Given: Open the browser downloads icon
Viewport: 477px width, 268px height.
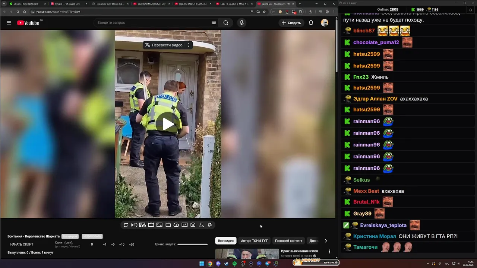Looking at the screenshot, I should pyautogui.click(x=310, y=12).
